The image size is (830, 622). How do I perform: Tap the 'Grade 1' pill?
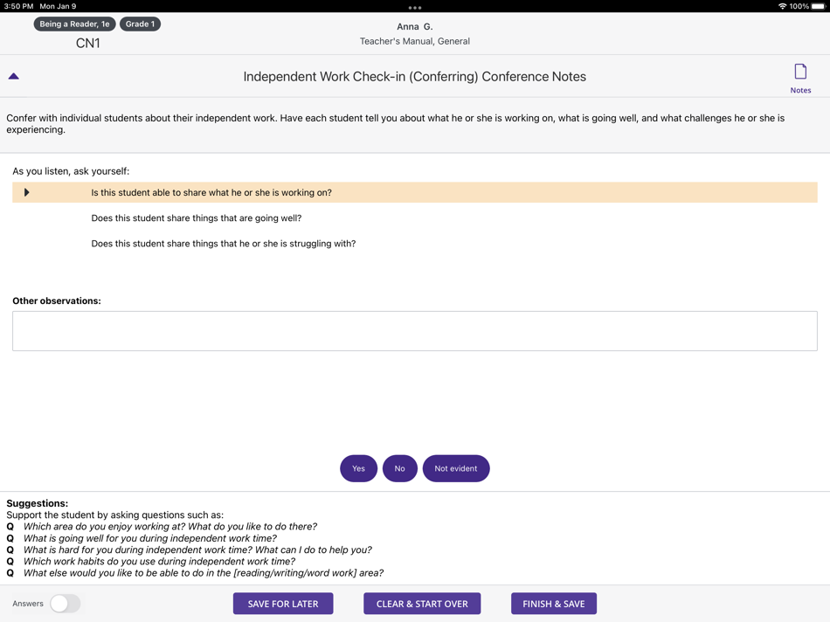[141, 24]
